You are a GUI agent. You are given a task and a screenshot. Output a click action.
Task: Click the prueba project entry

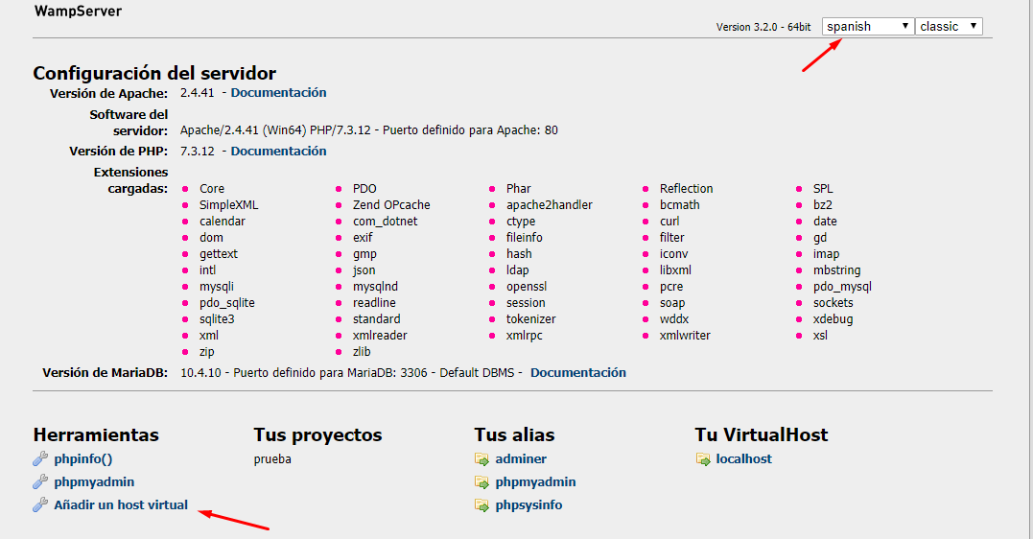[x=272, y=459]
